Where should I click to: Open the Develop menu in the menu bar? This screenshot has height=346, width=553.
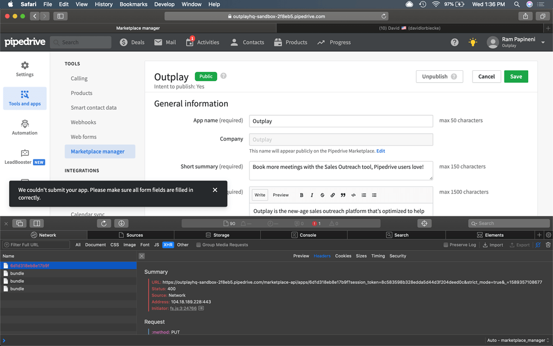click(164, 4)
